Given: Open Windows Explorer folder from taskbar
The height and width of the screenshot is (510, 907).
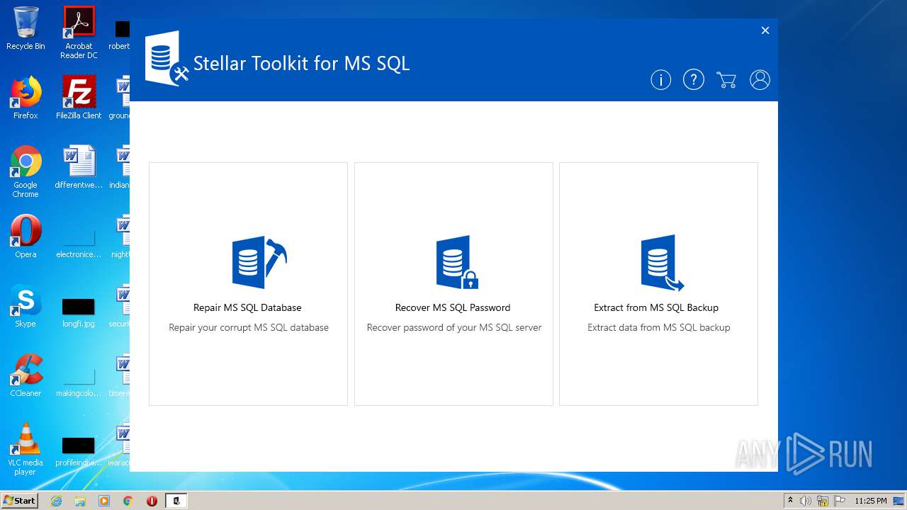Looking at the screenshot, I should click(x=80, y=501).
